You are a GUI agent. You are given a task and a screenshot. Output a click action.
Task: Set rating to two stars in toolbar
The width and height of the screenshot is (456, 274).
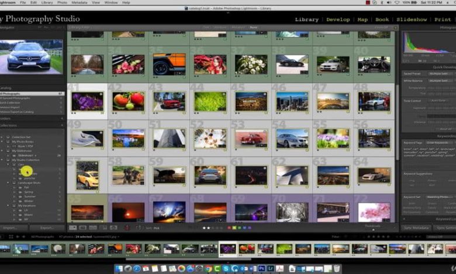[209, 228]
